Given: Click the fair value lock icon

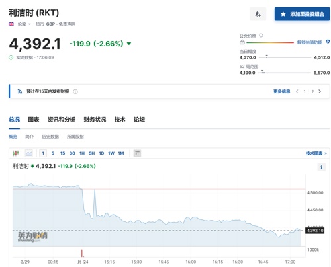Looking at the screenshot, I should coord(242,42).
